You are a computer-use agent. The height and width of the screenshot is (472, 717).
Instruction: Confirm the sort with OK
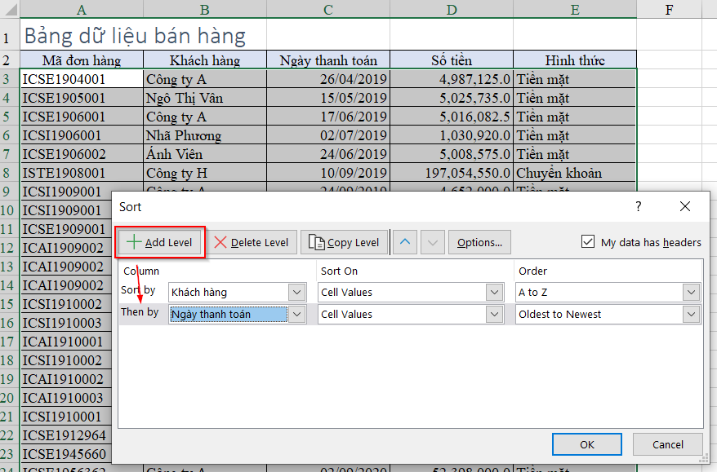click(586, 444)
